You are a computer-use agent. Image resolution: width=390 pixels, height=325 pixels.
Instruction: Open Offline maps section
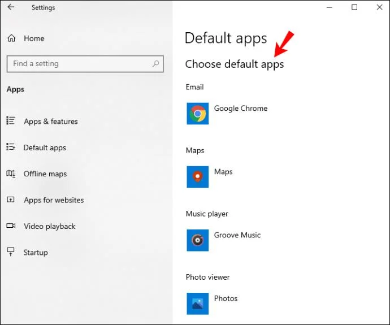click(45, 174)
